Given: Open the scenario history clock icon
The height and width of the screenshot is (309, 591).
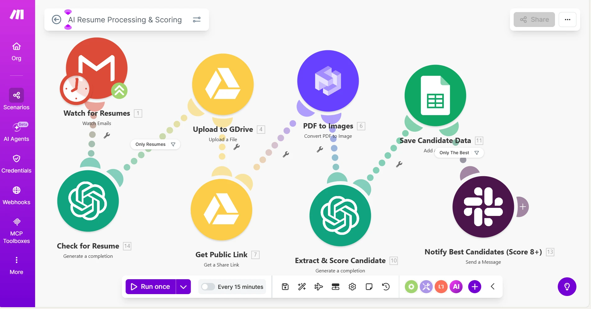Looking at the screenshot, I should pos(386,287).
